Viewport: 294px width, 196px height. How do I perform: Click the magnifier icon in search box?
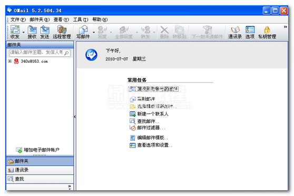[x=66, y=53]
